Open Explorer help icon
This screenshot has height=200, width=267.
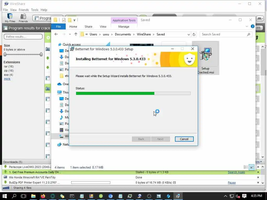point(252,26)
